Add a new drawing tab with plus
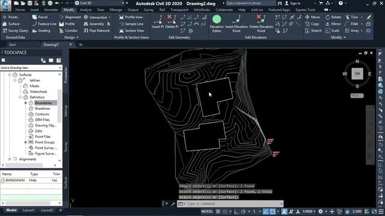The image size is (385, 216). click(81, 44)
